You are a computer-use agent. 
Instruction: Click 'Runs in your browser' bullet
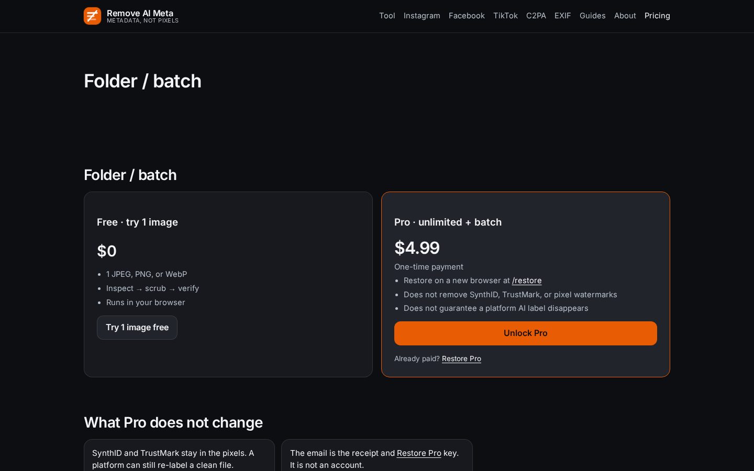(146, 302)
